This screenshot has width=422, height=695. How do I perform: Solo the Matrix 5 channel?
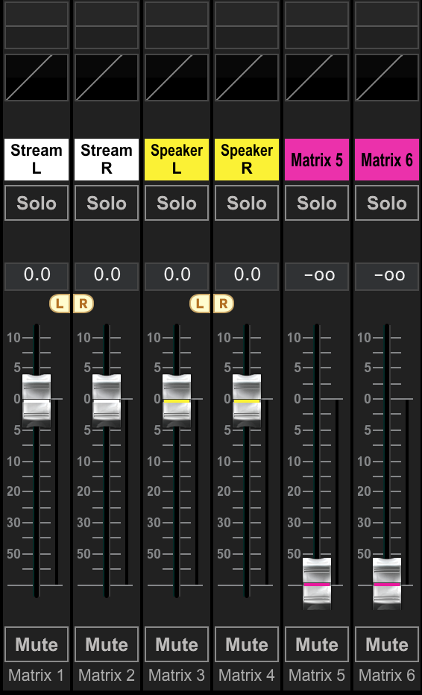[316, 203]
